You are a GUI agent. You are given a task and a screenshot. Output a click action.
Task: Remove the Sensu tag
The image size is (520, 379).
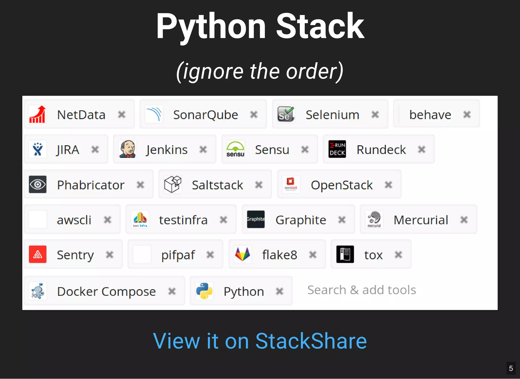[305, 150]
